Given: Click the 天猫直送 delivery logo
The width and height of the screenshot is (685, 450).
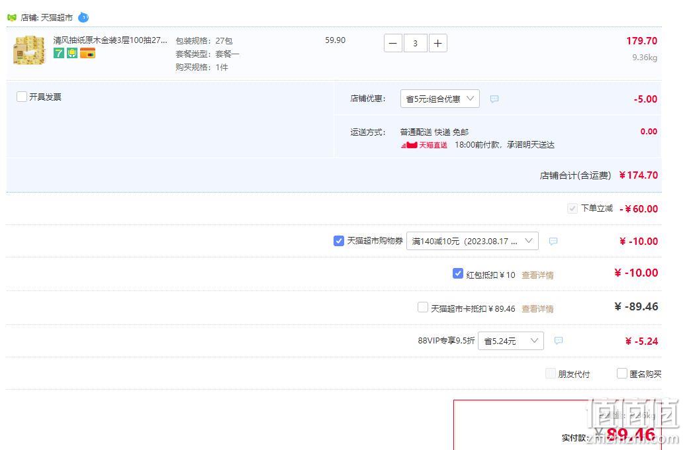Looking at the screenshot, I should click(424, 145).
